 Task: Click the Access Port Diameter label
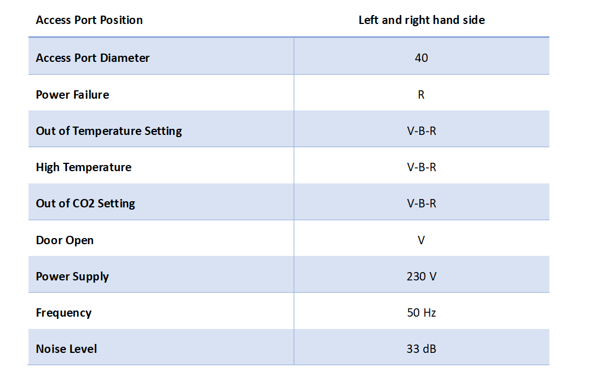pos(93,58)
